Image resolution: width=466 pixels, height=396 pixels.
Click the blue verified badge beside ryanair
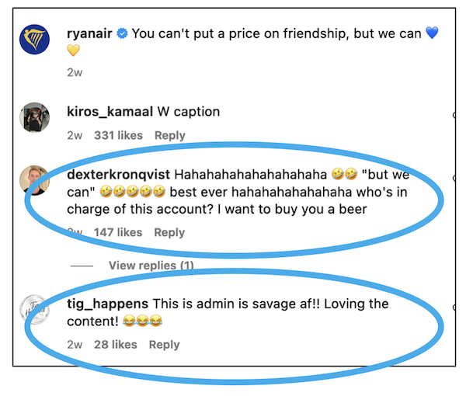tap(122, 34)
